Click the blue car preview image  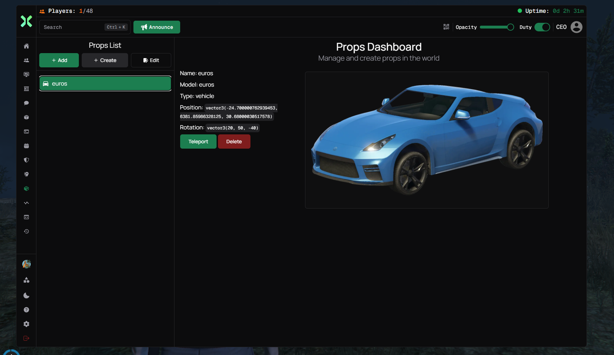coord(427,140)
